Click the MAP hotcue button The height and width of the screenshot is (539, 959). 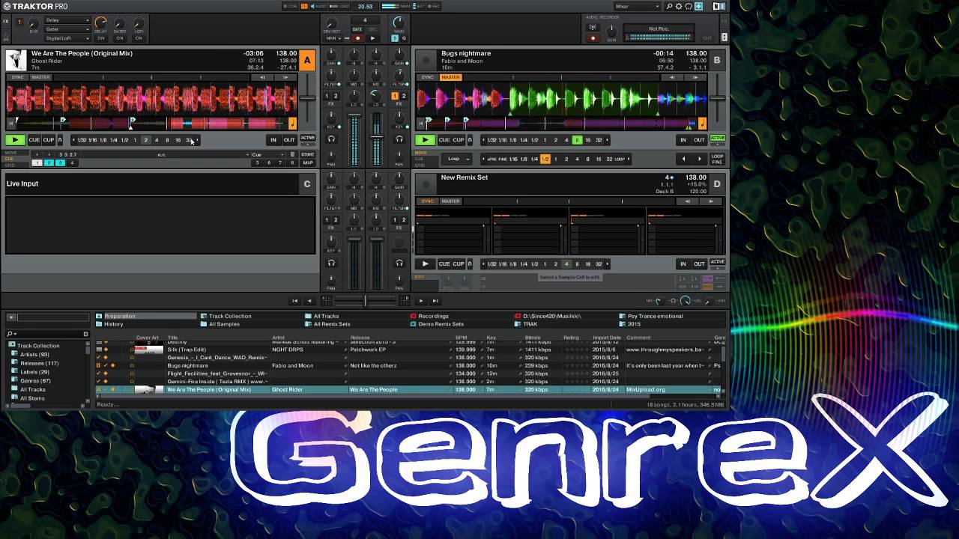coord(307,162)
